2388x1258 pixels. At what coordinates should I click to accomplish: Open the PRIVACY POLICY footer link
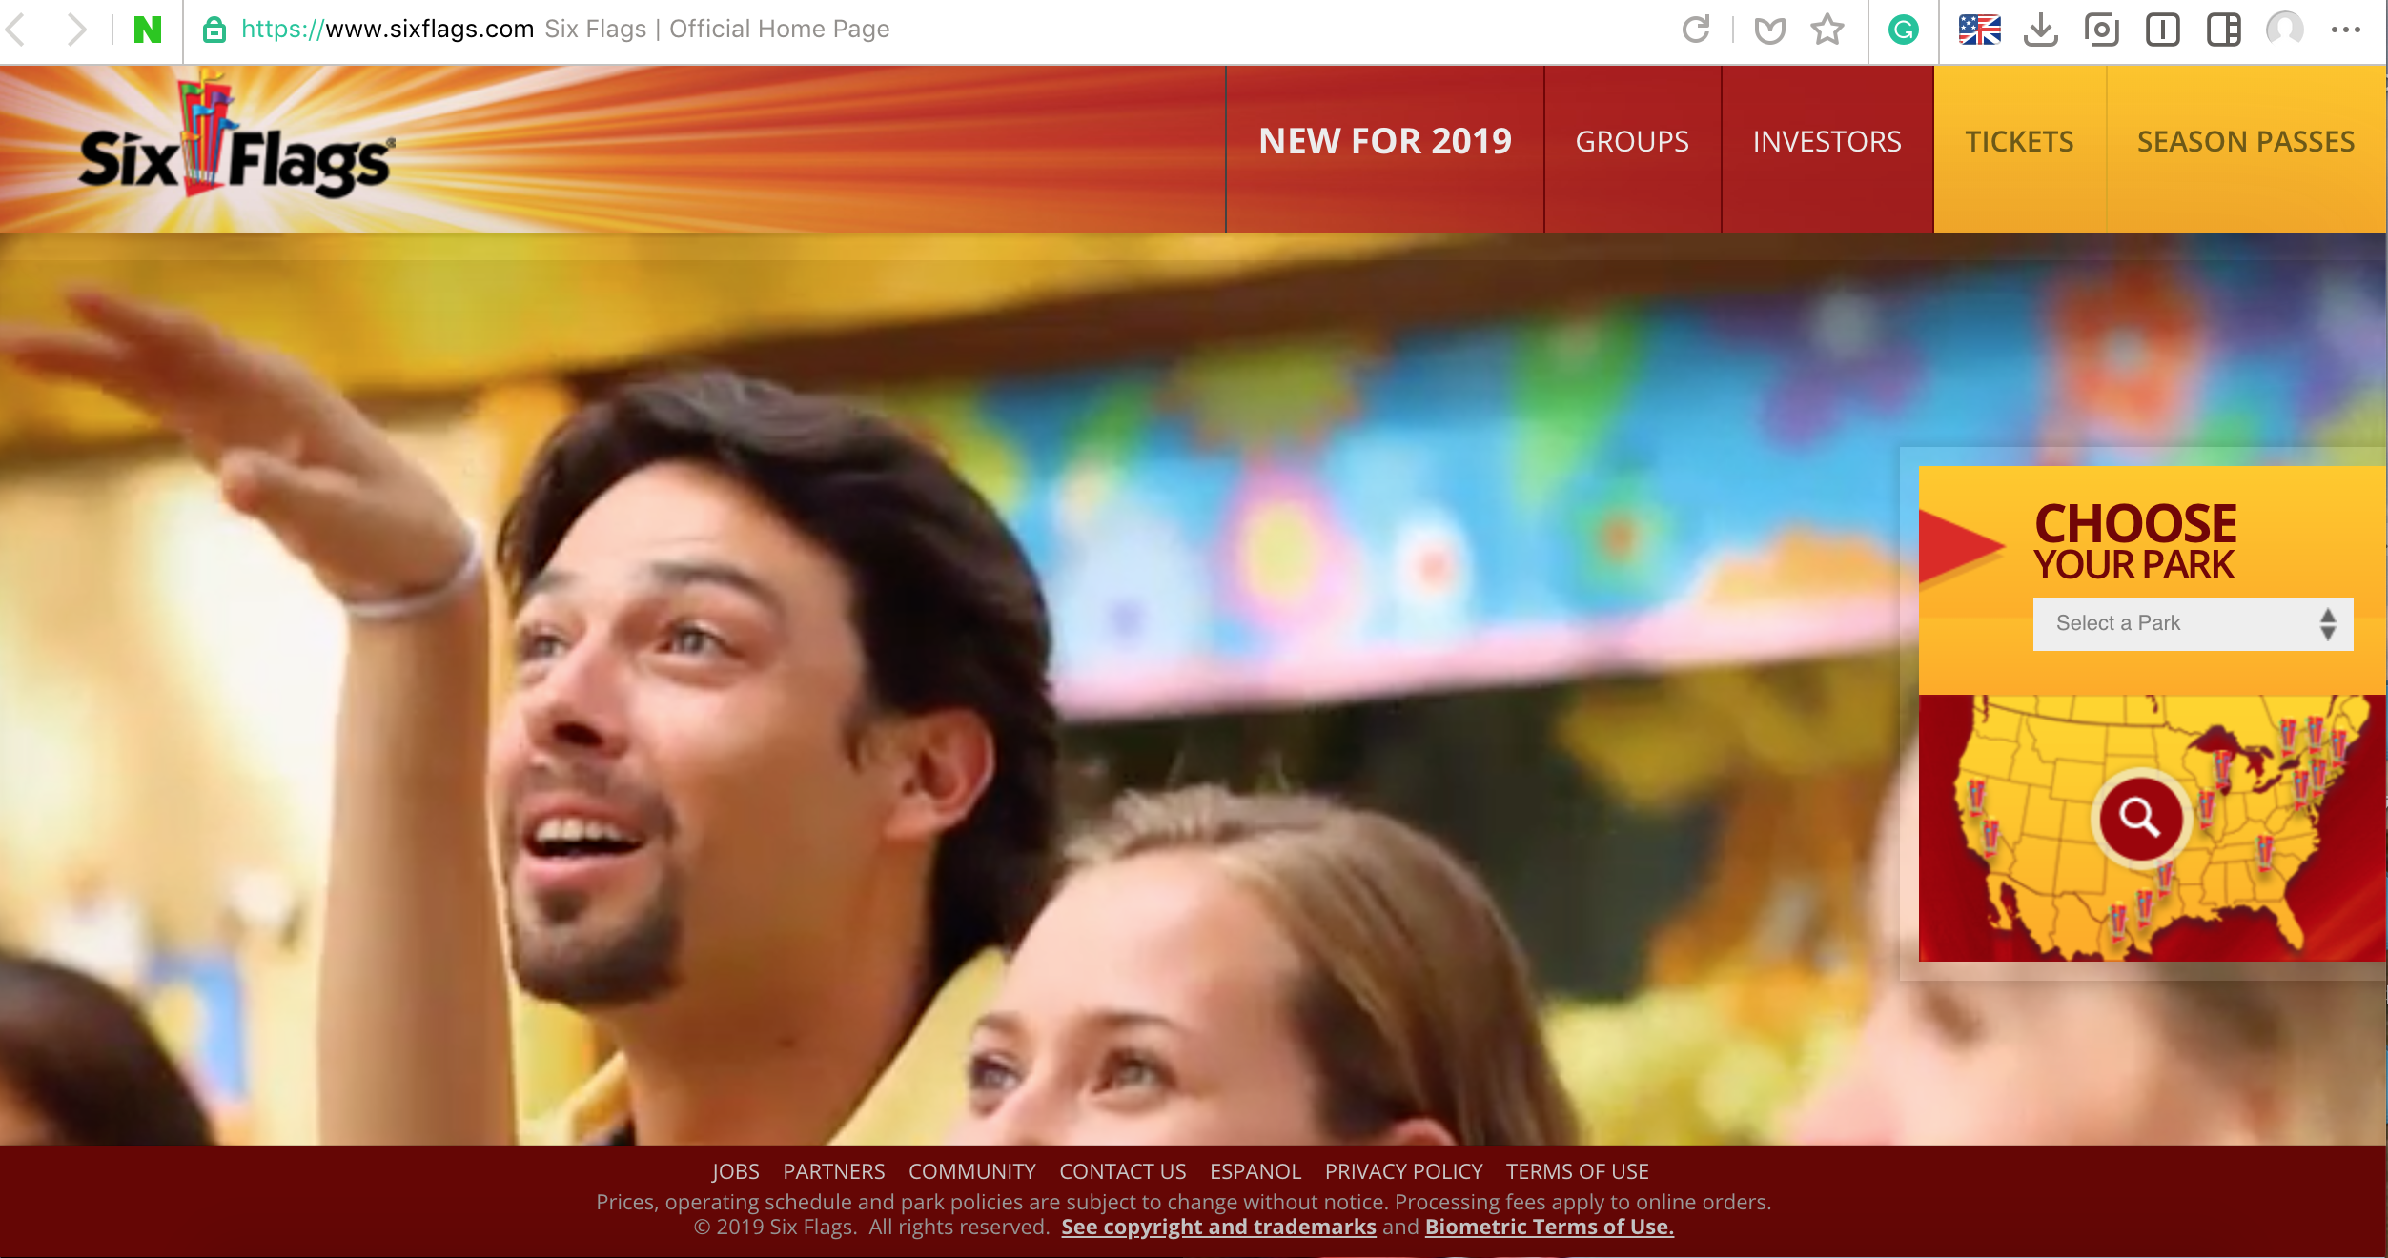pos(1403,1171)
